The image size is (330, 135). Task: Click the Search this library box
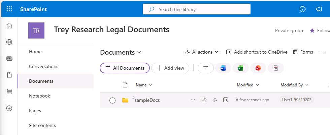click(x=197, y=9)
